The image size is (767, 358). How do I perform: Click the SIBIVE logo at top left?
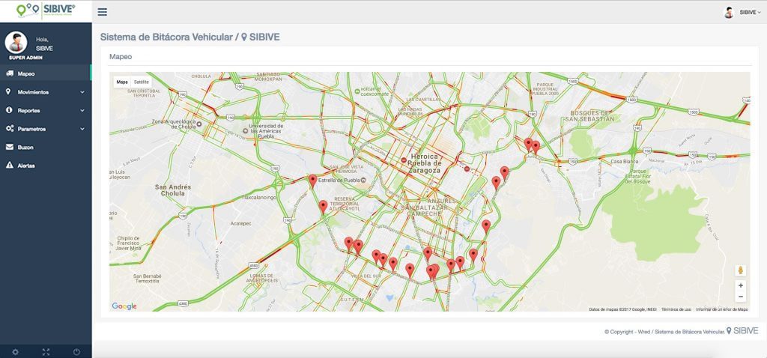(x=46, y=10)
